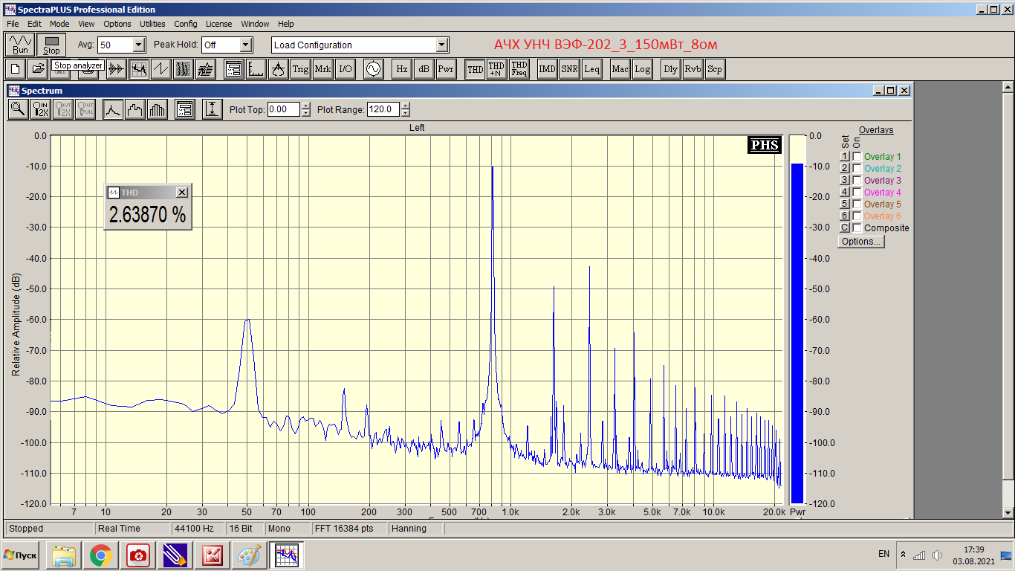Expand the Avg count dropdown

pyautogui.click(x=139, y=45)
